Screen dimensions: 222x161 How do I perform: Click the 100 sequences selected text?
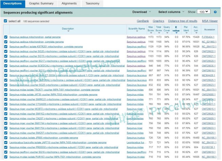point(36,21)
